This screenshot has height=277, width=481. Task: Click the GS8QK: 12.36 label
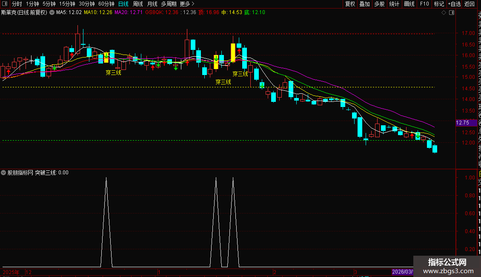tap(162, 13)
